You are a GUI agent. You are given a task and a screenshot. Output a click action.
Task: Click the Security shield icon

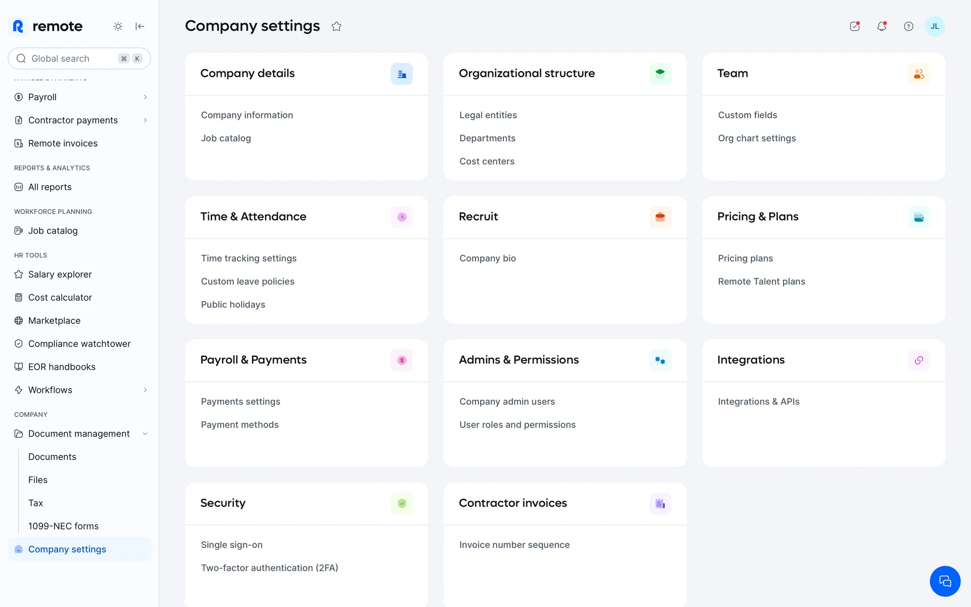(402, 503)
